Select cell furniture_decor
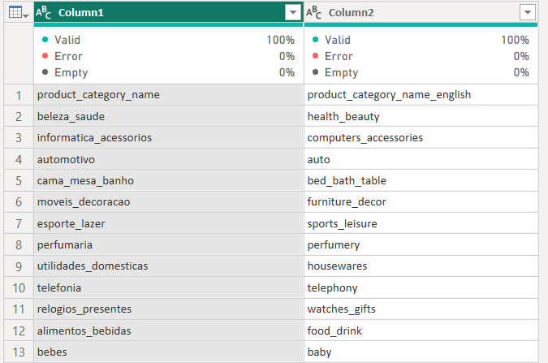Viewport: 548px width, 363px height. coord(421,201)
